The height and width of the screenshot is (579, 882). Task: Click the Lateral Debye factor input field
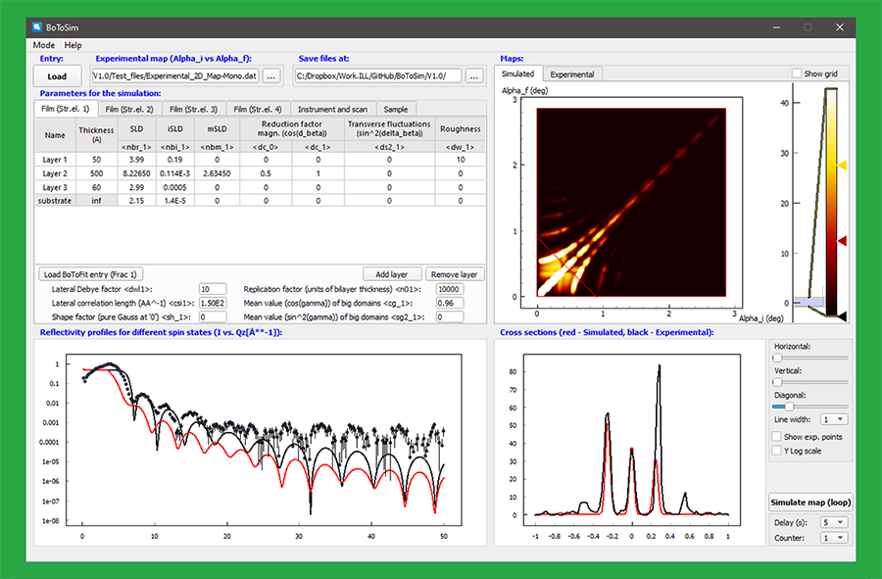213,289
